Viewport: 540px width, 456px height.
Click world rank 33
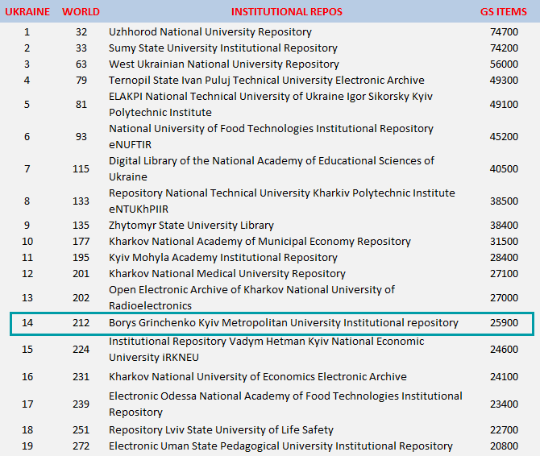(81, 48)
